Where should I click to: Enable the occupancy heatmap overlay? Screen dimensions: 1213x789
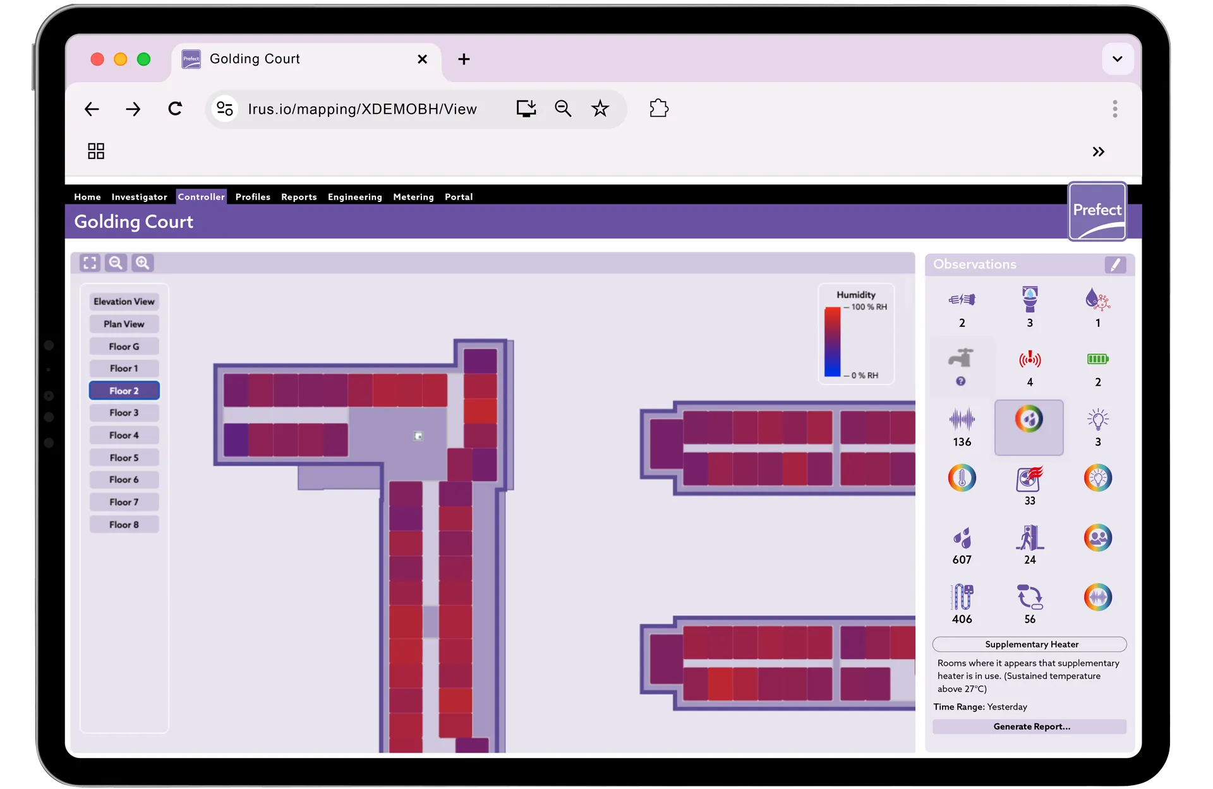click(1097, 538)
